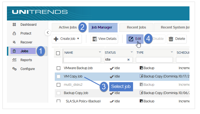Image resolution: width=200 pixels, height=114 pixels.
Task: Click Backup type icon in multi_disks2 row
Action: click(141, 84)
